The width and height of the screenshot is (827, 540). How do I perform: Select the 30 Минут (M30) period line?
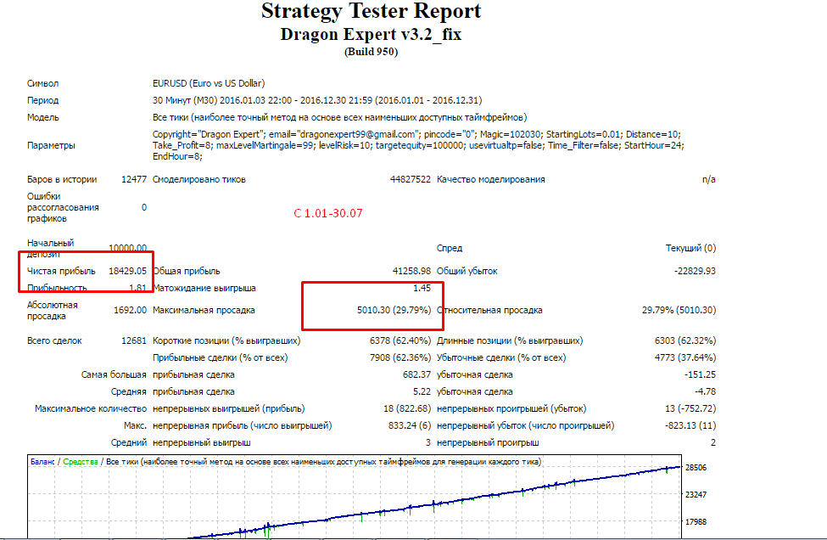point(317,100)
